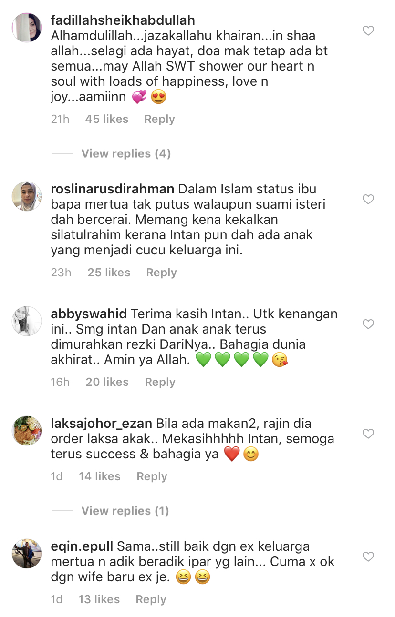Like fadillahsheikhabdullah's comment with heart icon
Screen dimensions: 395x617
(368, 31)
